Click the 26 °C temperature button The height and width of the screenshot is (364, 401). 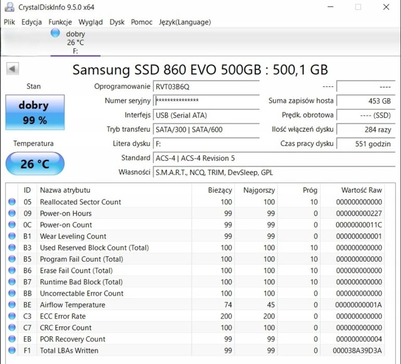[35, 164]
